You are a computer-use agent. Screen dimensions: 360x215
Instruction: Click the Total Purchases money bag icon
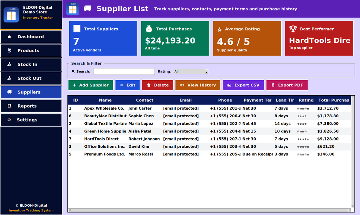click(x=149, y=29)
